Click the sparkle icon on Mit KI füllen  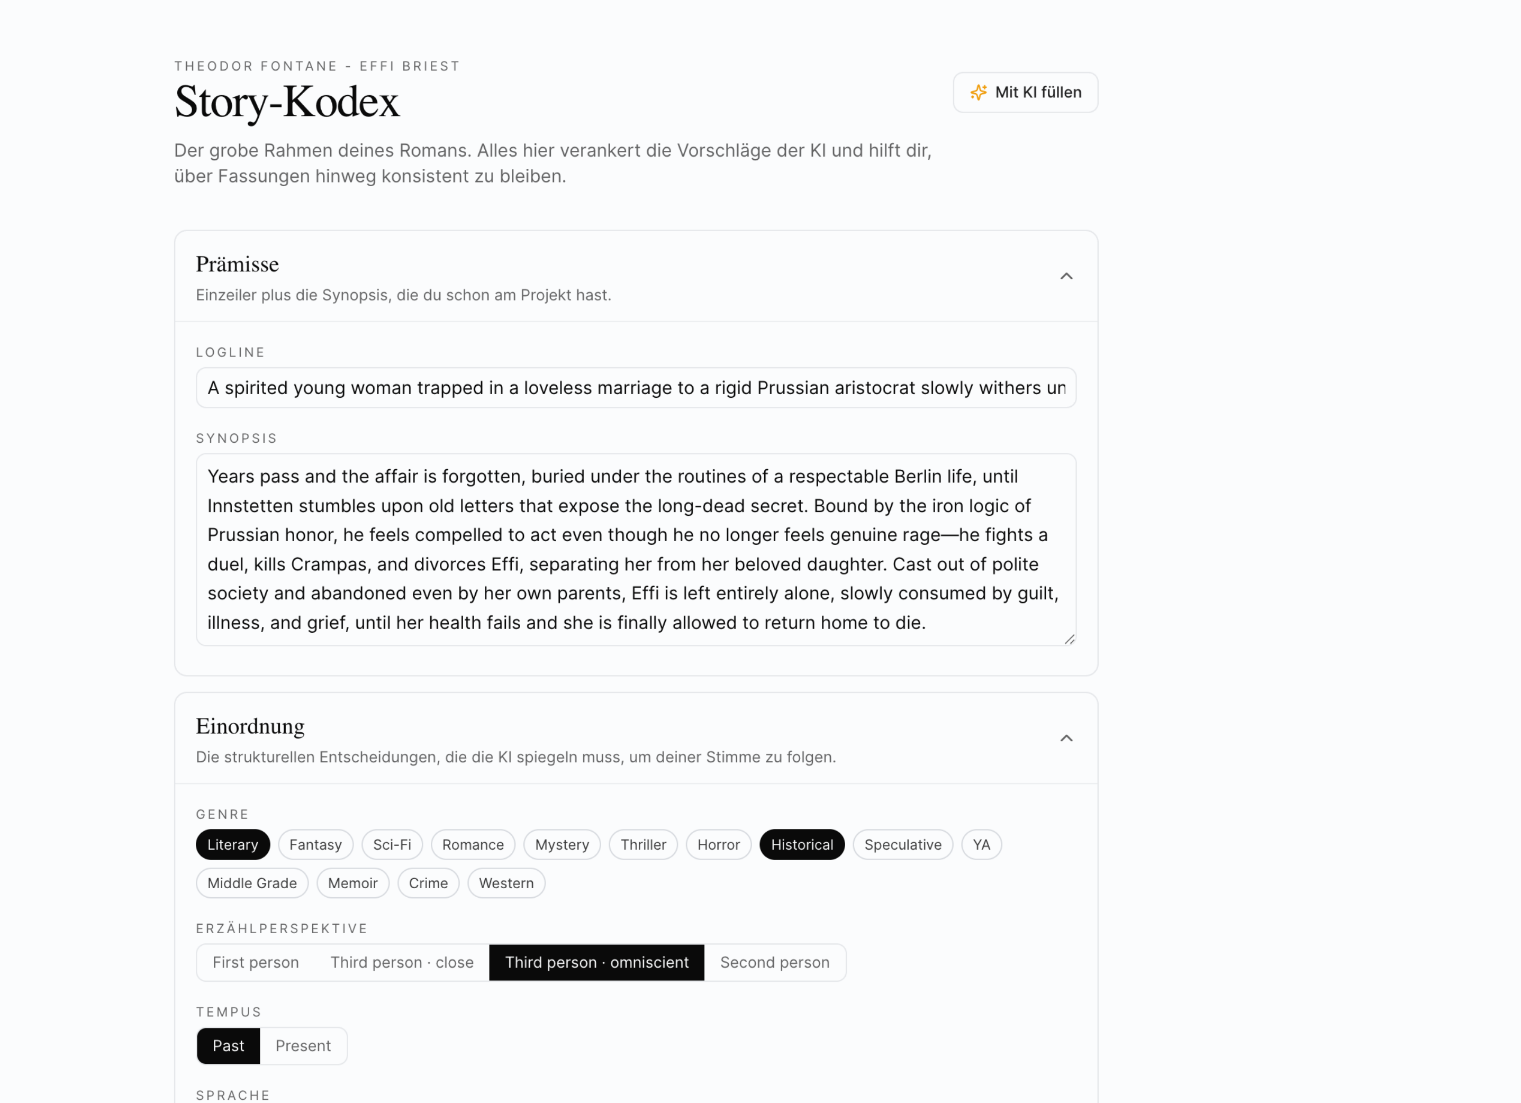tap(979, 93)
